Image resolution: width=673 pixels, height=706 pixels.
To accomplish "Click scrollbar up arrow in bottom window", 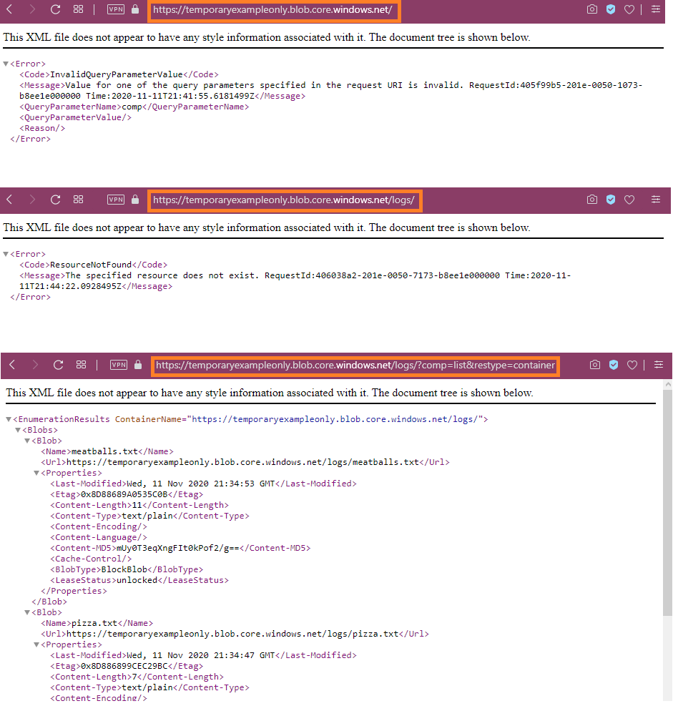I will coord(667,385).
